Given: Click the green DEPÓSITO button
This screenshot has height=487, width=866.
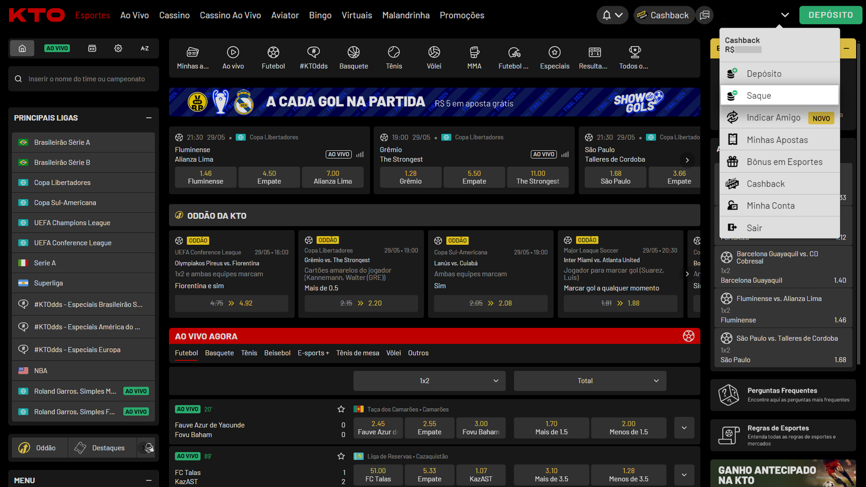Looking at the screenshot, I should [x=830, y=15].
